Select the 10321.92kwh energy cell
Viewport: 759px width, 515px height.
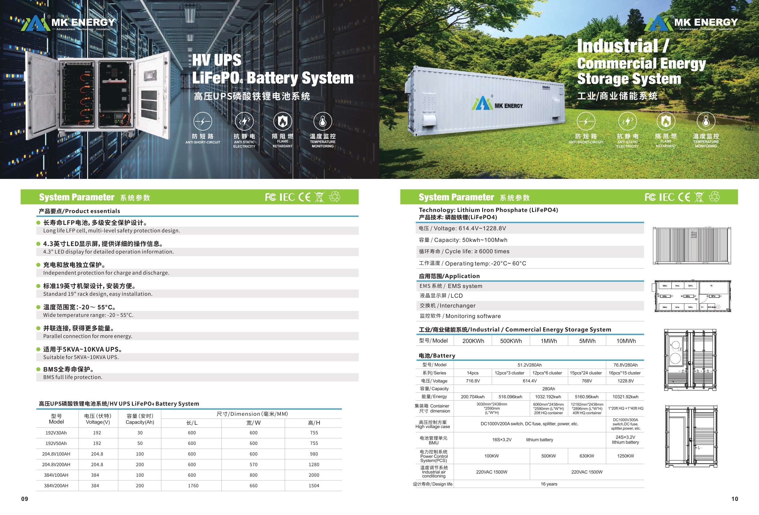pos(625,397)
